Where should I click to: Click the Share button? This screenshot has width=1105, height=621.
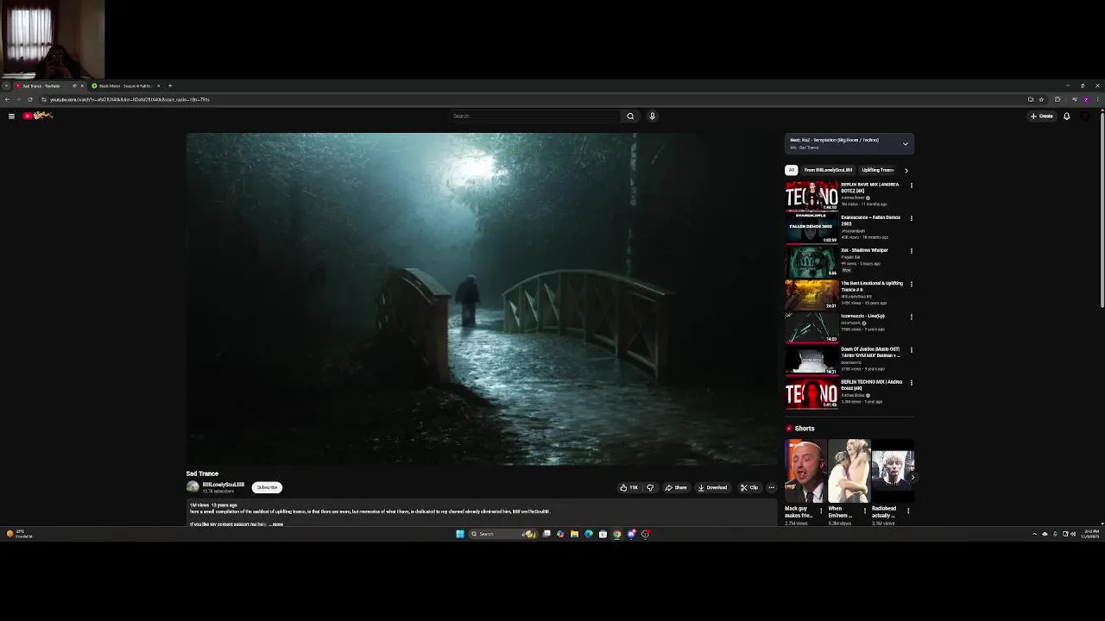click(x=676, y=487)
